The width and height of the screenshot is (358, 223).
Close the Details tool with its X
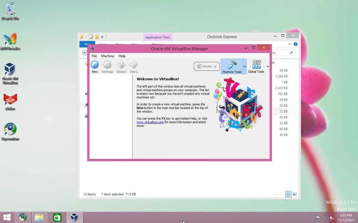[x=215, y=66]
